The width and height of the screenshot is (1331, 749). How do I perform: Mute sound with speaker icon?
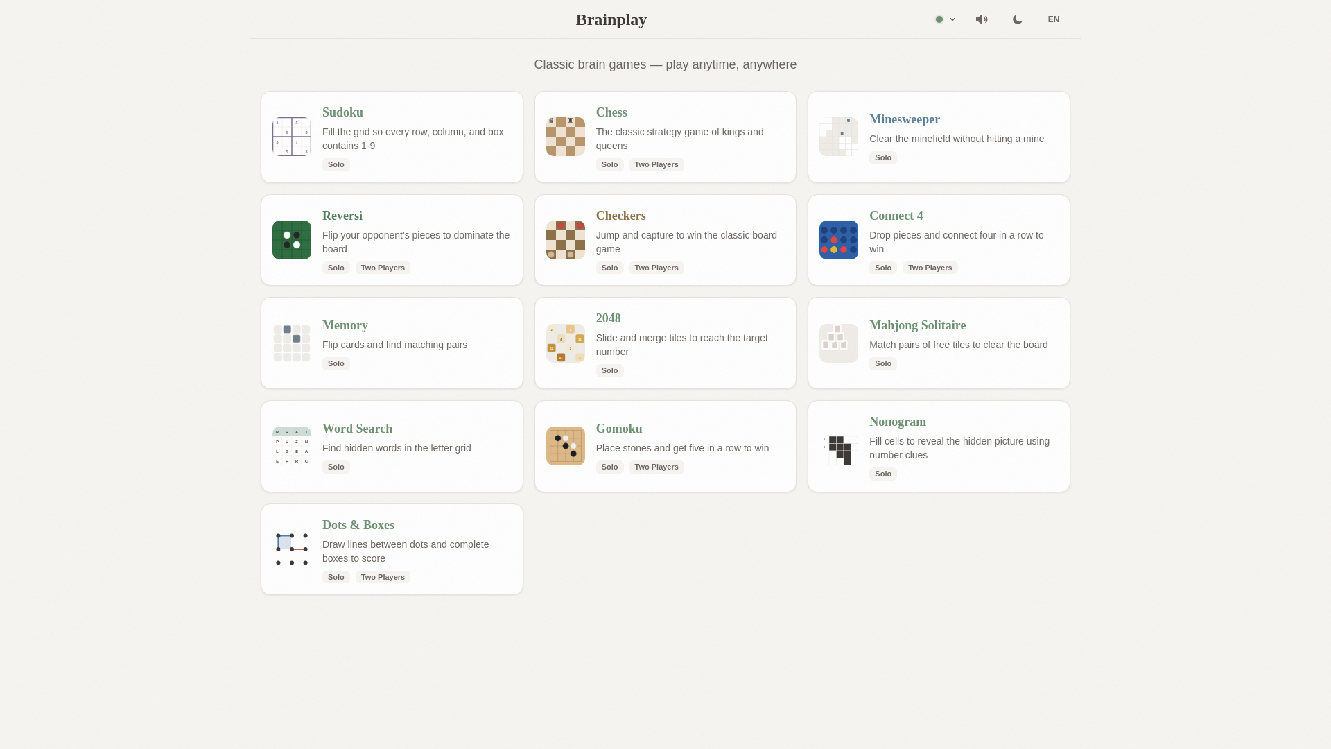981,19
